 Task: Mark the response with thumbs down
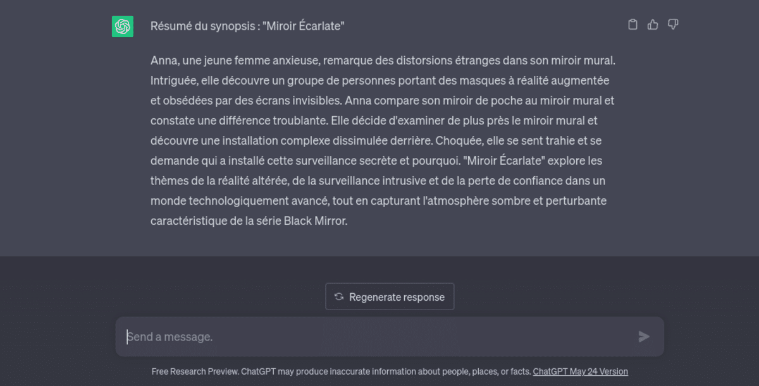(673, 25)
